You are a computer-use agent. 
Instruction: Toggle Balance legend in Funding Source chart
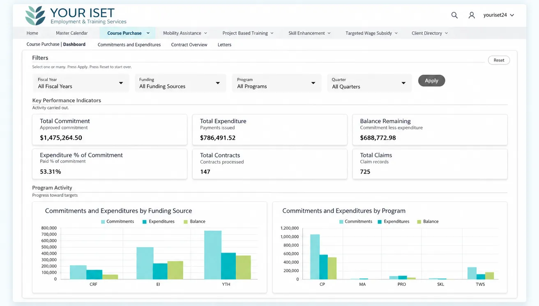[x=194, y=221]
